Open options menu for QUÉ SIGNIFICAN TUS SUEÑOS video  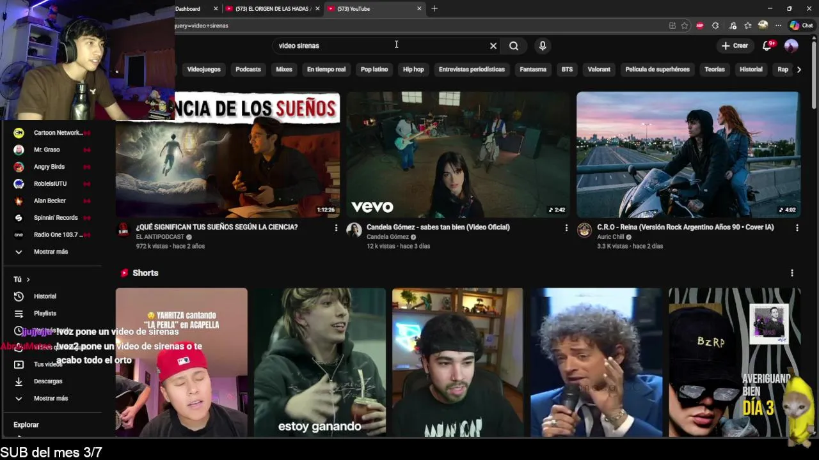(336, 227)
